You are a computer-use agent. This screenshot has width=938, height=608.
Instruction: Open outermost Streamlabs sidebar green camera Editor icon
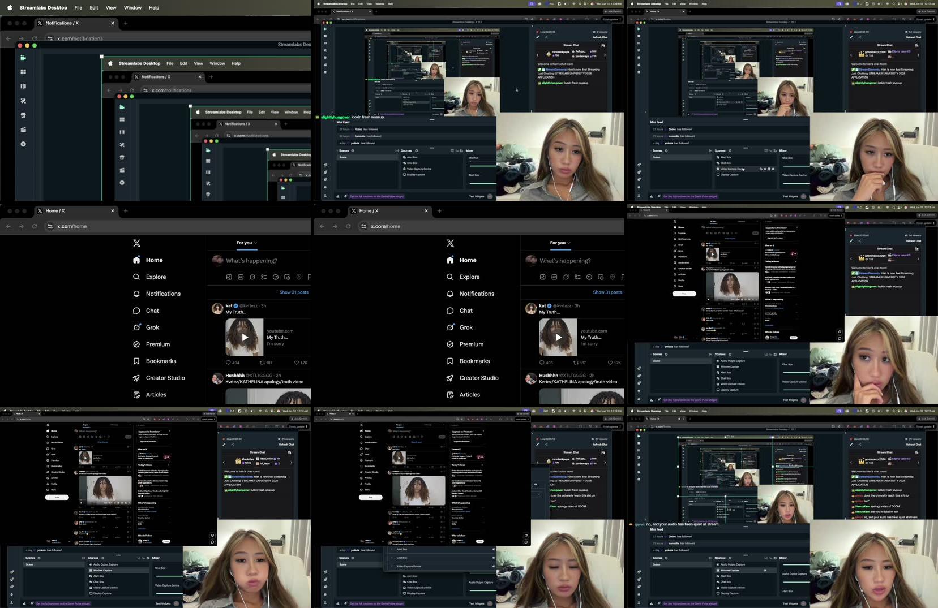(x=23, y=58)
